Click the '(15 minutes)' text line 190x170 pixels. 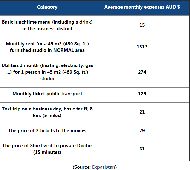pos(47,152)
